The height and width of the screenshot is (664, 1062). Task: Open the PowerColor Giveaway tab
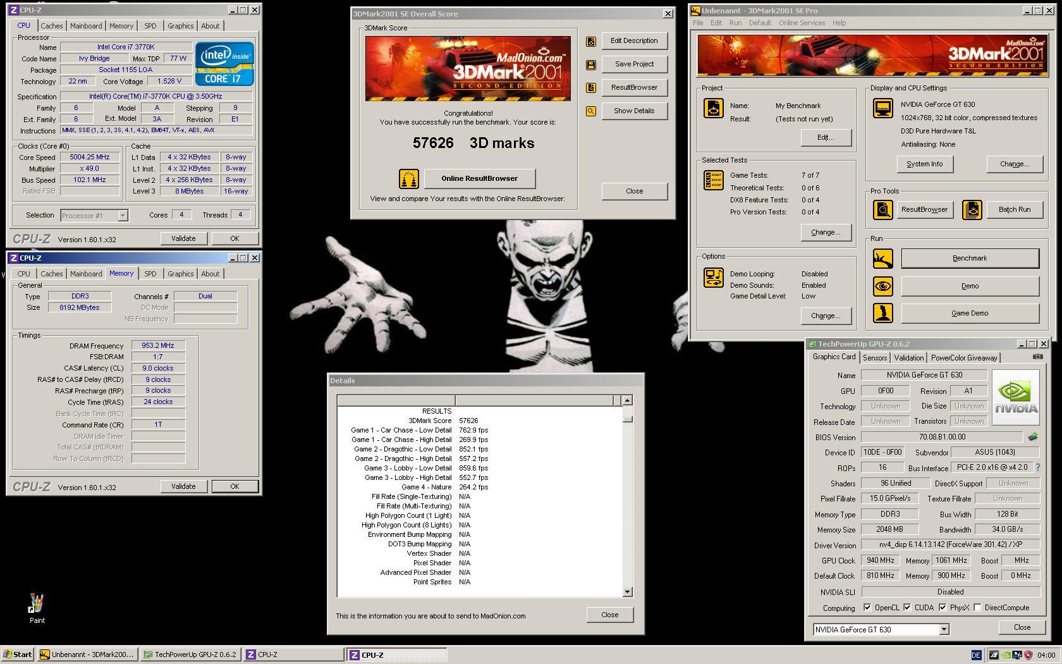(964, 358)
